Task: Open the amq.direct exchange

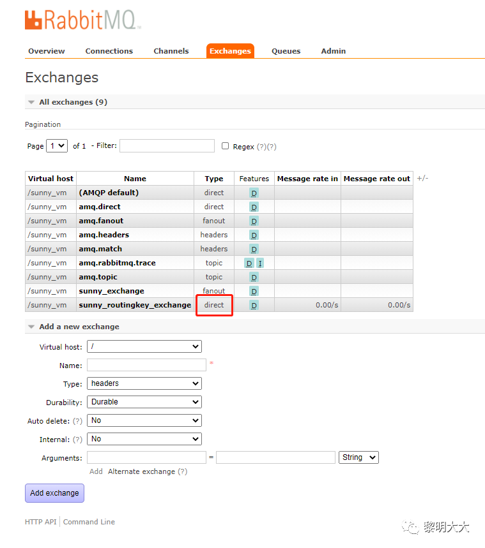Action: pyautogui.click(x=100, y=207)
